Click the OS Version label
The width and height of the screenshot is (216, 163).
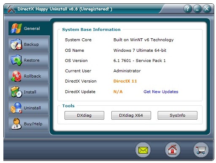point(76,61)
